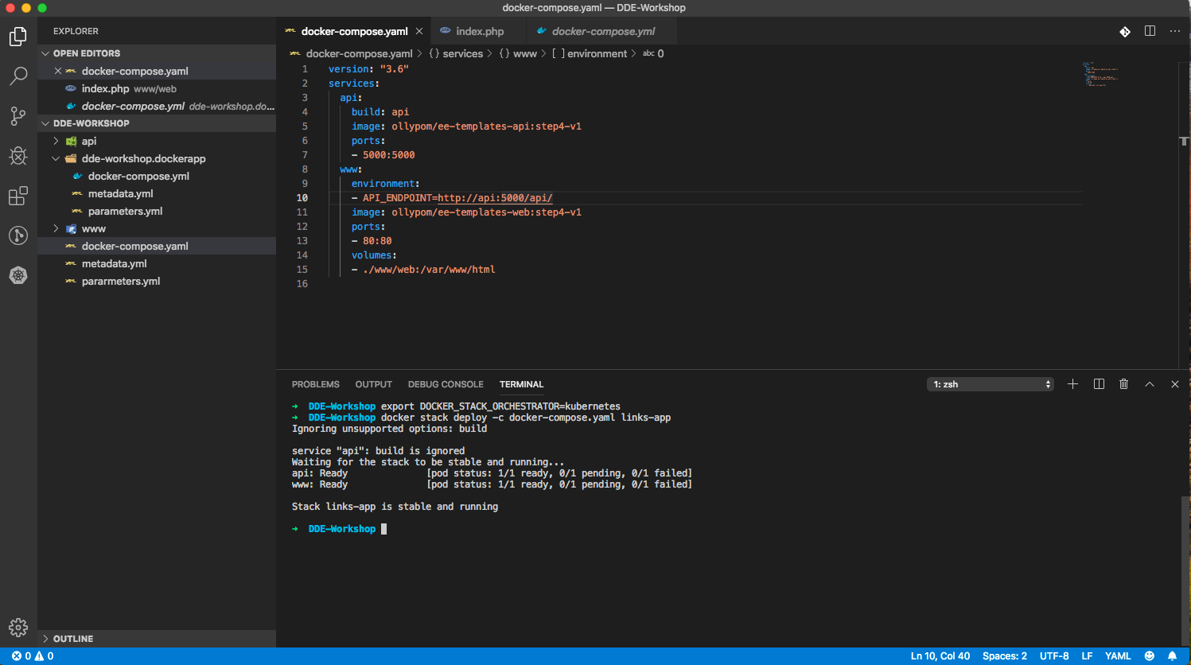
Task: Click the www breadcrumb segment
Action: point(518,53)
